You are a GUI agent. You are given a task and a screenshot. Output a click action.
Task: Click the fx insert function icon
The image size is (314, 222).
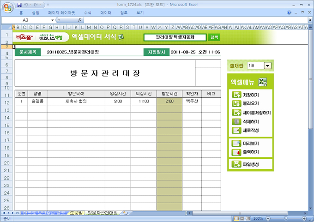80,20
